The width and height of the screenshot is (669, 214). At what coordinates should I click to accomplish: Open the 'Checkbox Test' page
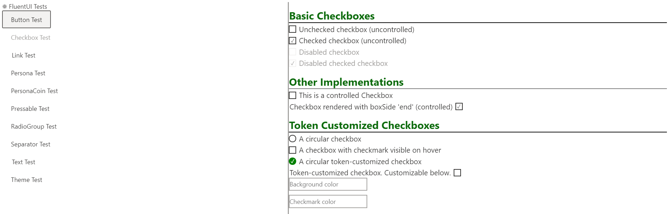click(31, 37)
